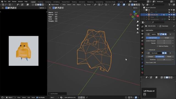Select Un-Subdivide decimate mode
This screenshot has height=99, width=176.
coord(160,57)
